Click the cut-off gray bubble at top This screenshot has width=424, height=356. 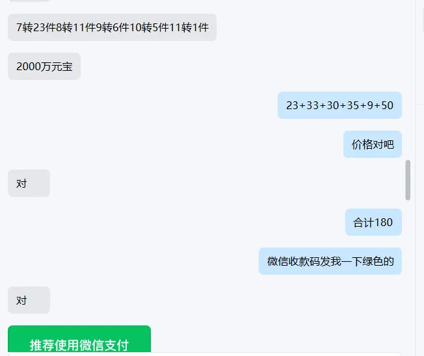point(29,1)
